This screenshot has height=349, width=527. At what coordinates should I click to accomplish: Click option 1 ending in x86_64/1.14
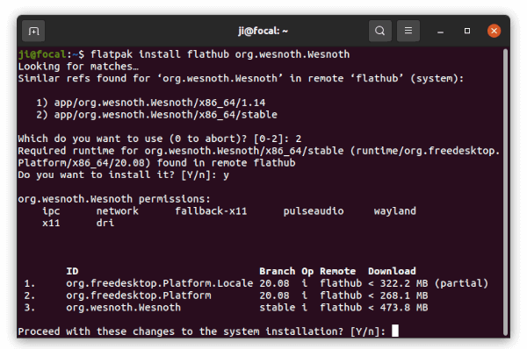(x=151, y=103)
